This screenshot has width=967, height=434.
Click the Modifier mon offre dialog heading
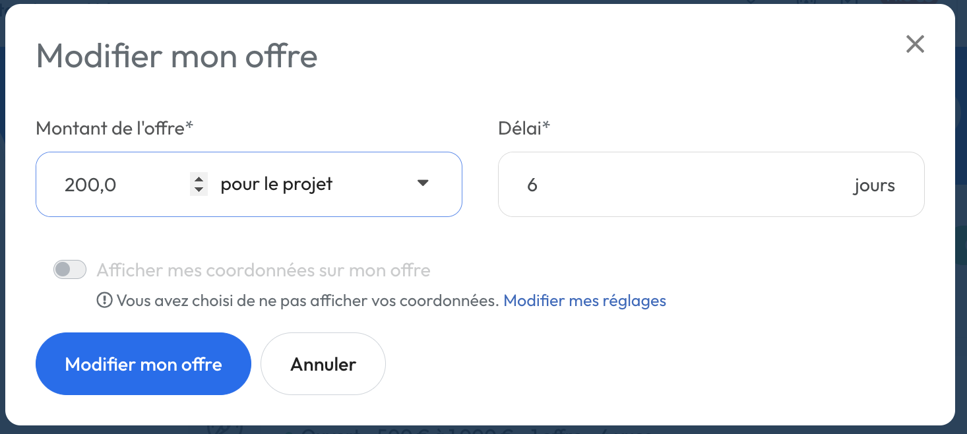pyautogui.click(x=177, y=56)
